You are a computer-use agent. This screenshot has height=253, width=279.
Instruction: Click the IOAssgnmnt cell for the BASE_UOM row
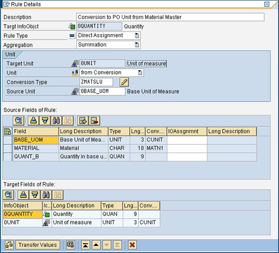(x=187, y=140)
